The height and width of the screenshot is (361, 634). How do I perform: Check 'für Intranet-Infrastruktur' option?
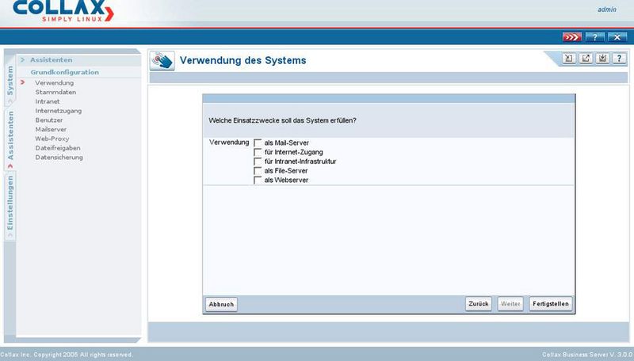258,161
